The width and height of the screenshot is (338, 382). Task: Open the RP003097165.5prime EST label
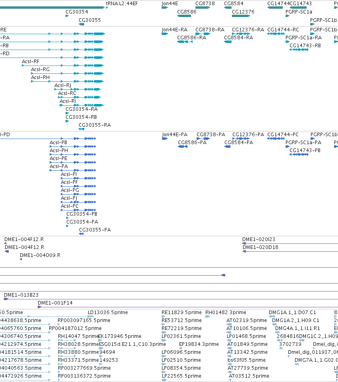(x=84, y=320)
